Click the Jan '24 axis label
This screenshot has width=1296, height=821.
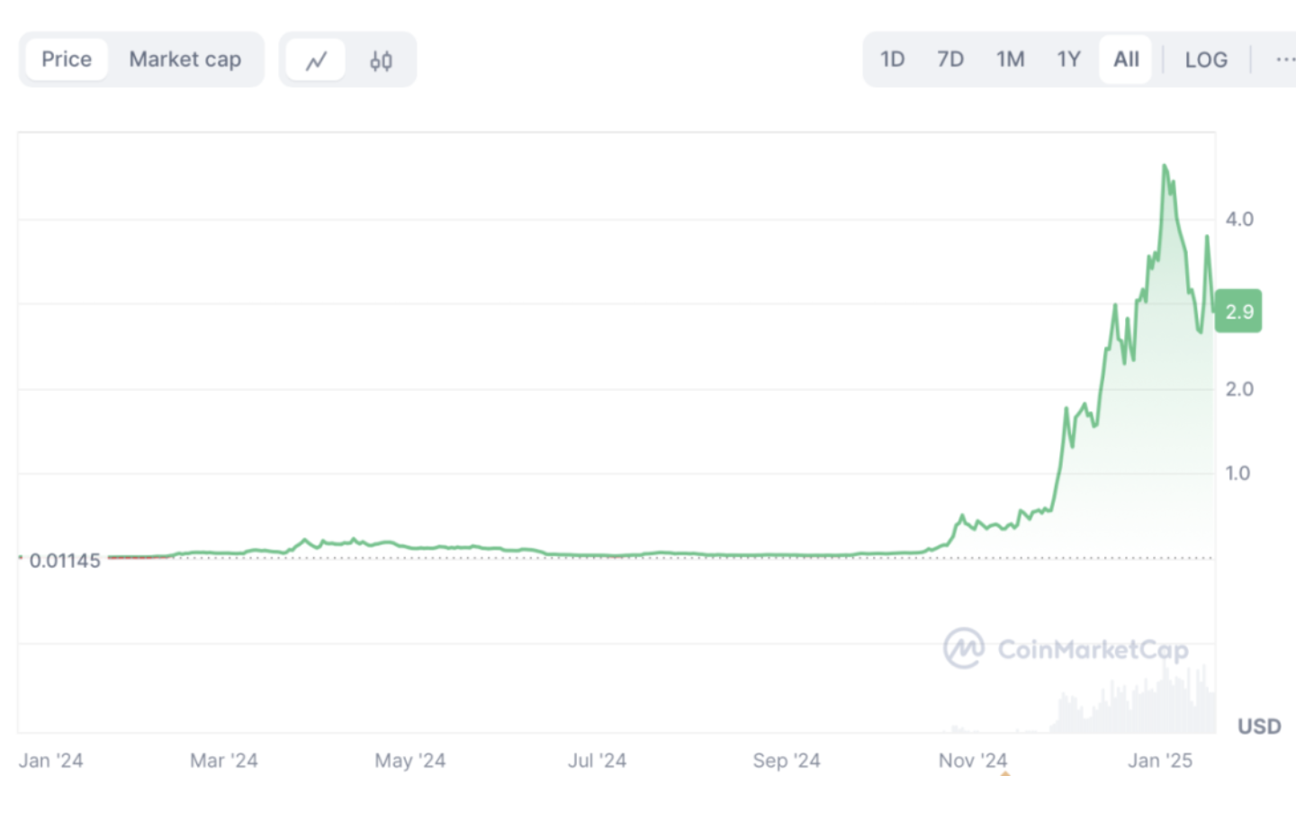(x=51, y=761)
